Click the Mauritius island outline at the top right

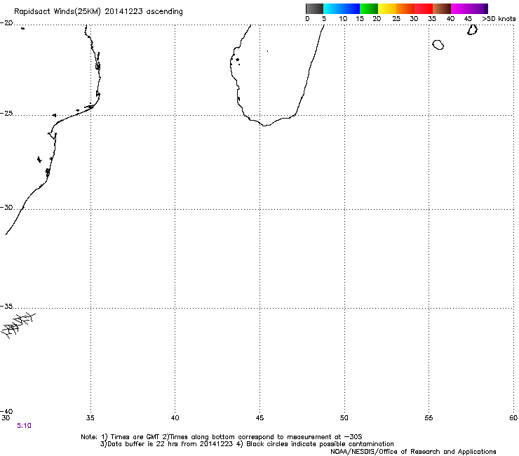click(x=472, y=29)
